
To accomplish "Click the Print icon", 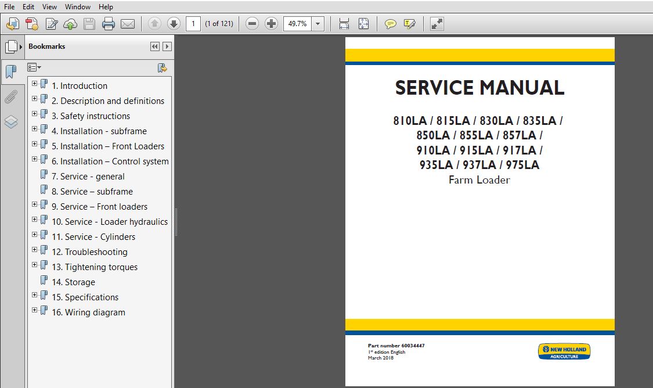I will pyautogui.click(x=109, y=24).
